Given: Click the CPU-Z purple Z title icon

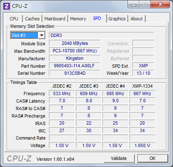Looking at the screenshot, I should pos(7,6).
